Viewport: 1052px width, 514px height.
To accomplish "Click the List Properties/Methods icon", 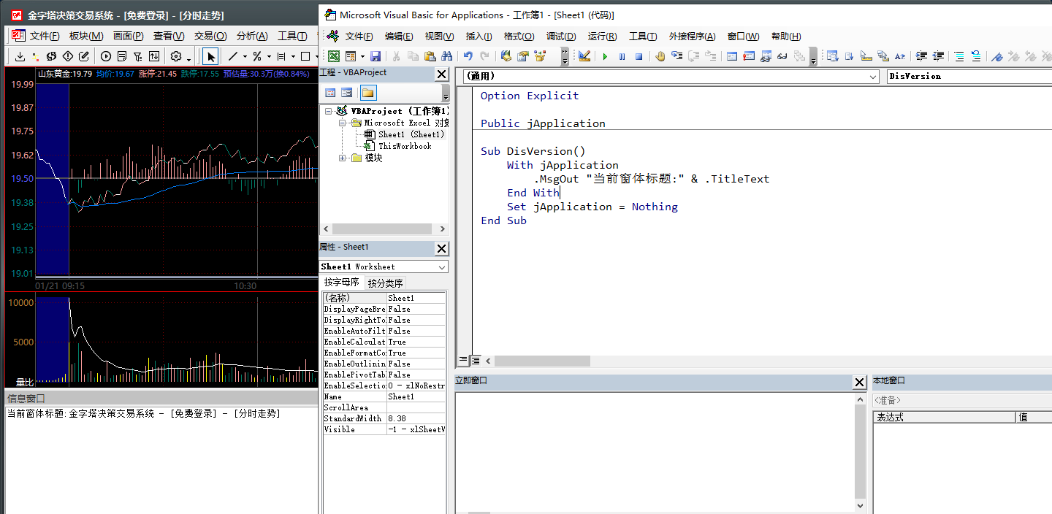I will (832, 56).
